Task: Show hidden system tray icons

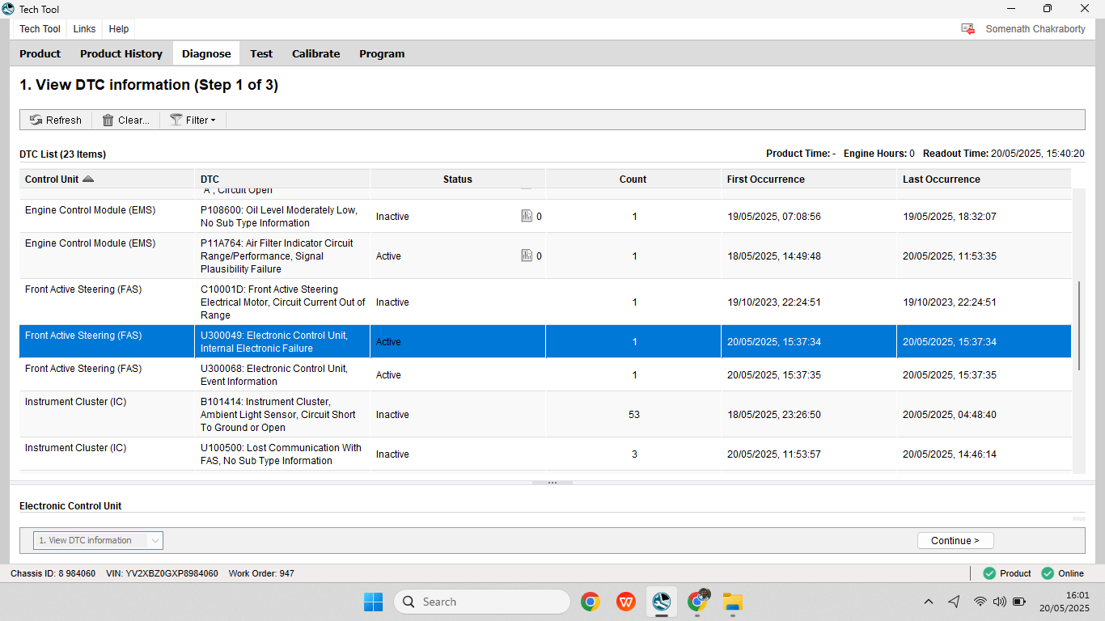Action: click(x=929, y=602)
